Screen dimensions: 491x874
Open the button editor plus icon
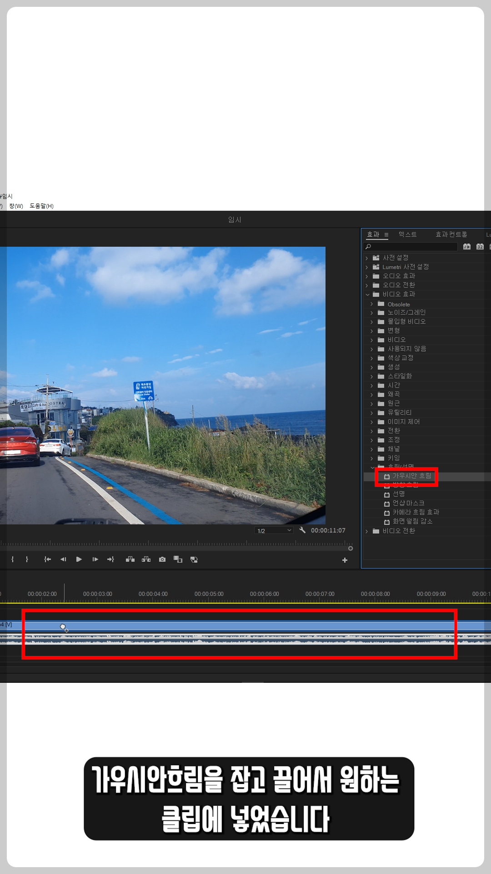tap(345, 560)
